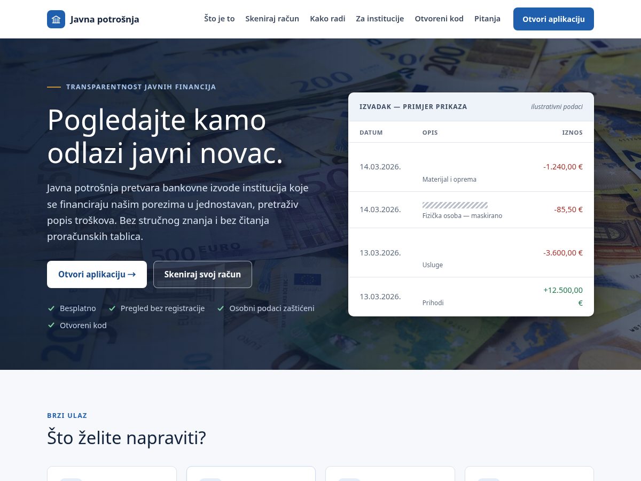Click the IZNOS column header

572,133
